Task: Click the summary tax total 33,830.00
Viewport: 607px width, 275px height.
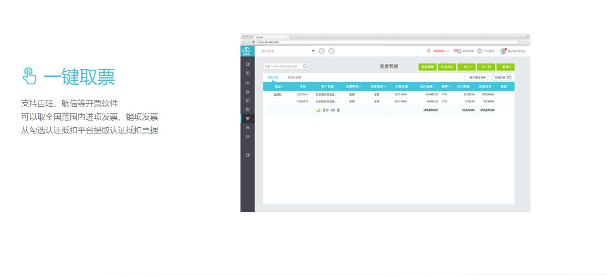Action: pyautogui.click(x=468, y=110)
